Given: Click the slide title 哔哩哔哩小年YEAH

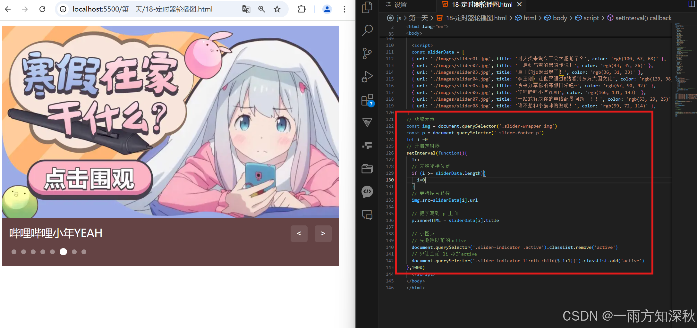Looking at the screenshot, I should pyautogui.click(x=56, y=233).
